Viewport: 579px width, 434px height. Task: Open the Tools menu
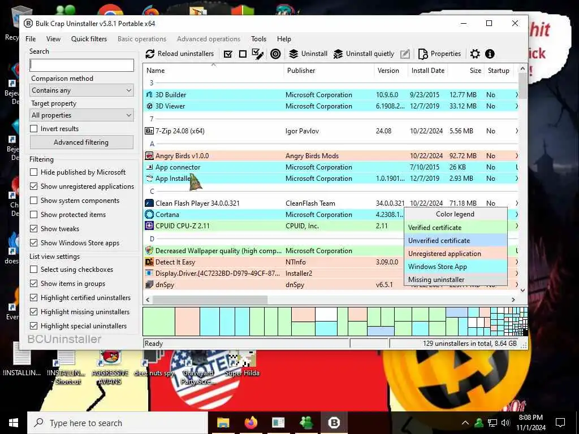(258, 39)
